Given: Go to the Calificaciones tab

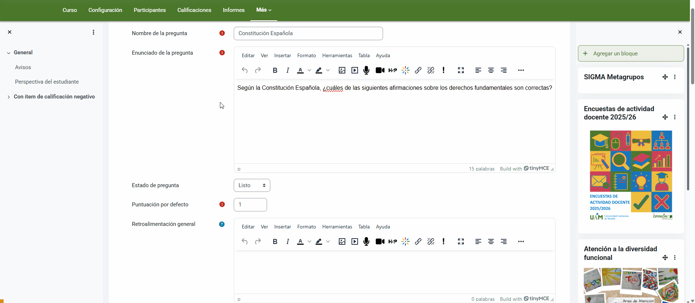Looking at the screenshot, I should pos(194,10).
